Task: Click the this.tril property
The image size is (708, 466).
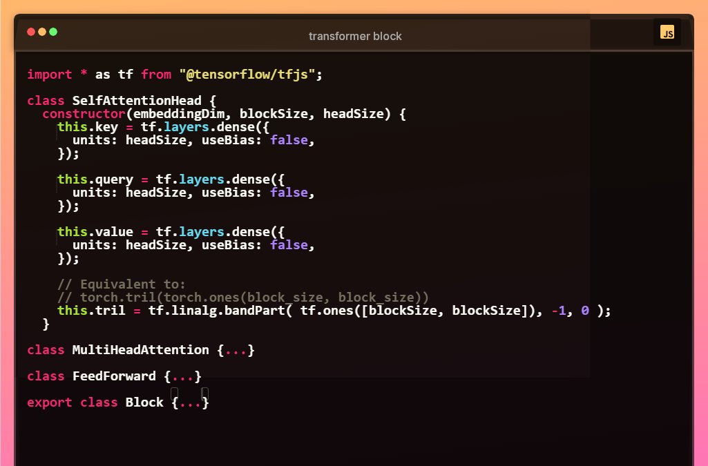Action: (91, 311)
